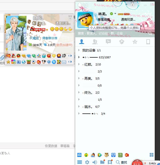
Task: Switch to the Groups tab
Action: [x=95, y=42]
